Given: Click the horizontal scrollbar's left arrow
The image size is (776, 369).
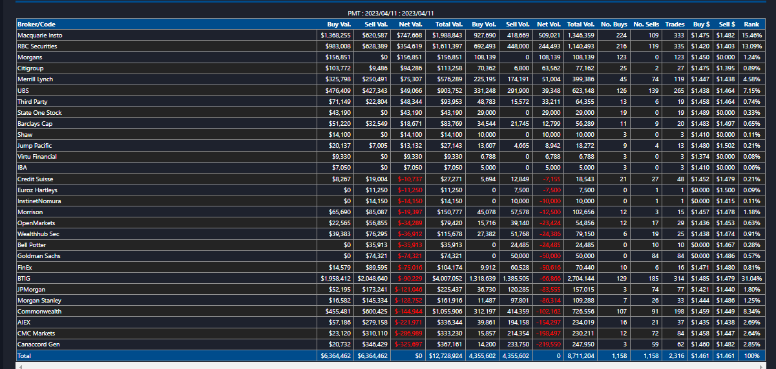Looking at the screenshot, I should tap(21, 366).
